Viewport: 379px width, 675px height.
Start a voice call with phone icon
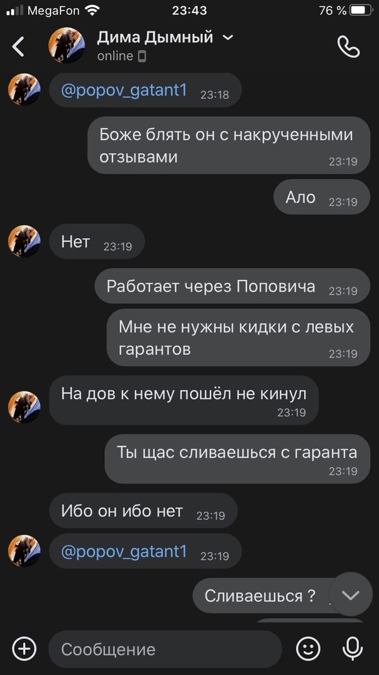[x=348, y=46]
